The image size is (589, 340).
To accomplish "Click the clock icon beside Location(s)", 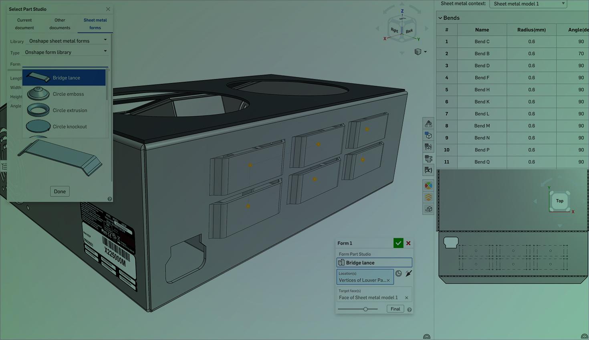I will click(399, 273).
